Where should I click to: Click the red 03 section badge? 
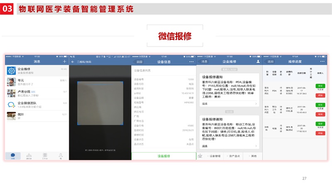coord(7,9)
